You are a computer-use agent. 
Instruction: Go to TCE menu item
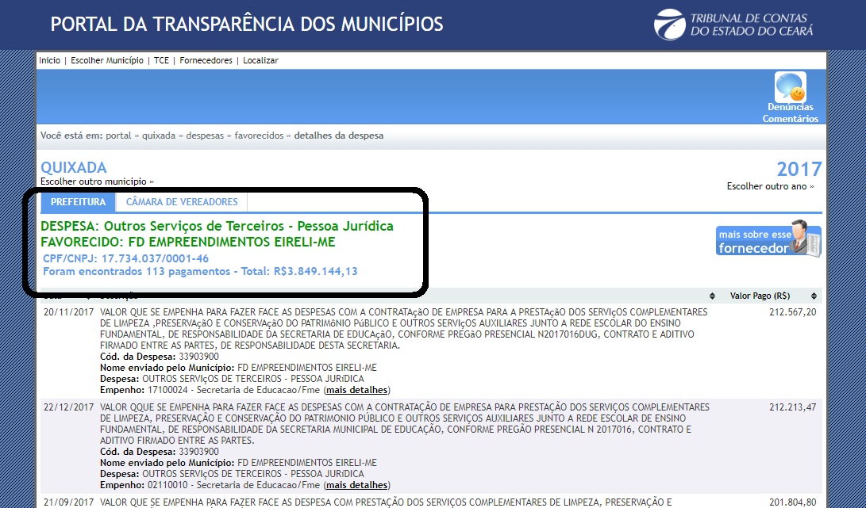tap(162, 60)
